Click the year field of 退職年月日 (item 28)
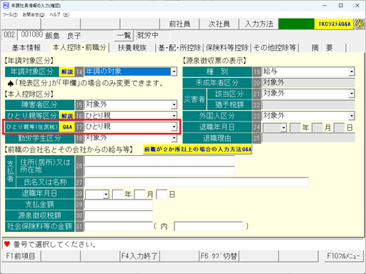The image size is (366, 274). pos(117,195)
